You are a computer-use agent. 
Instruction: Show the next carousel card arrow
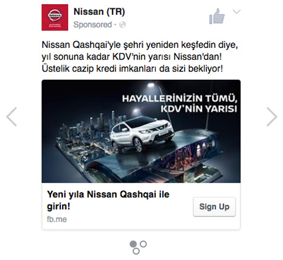(272, 116)
